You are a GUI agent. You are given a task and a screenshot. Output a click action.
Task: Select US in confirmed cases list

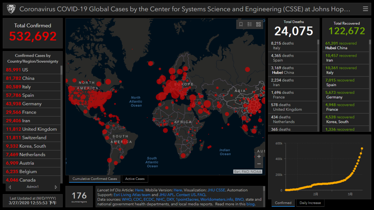(32, 70)
